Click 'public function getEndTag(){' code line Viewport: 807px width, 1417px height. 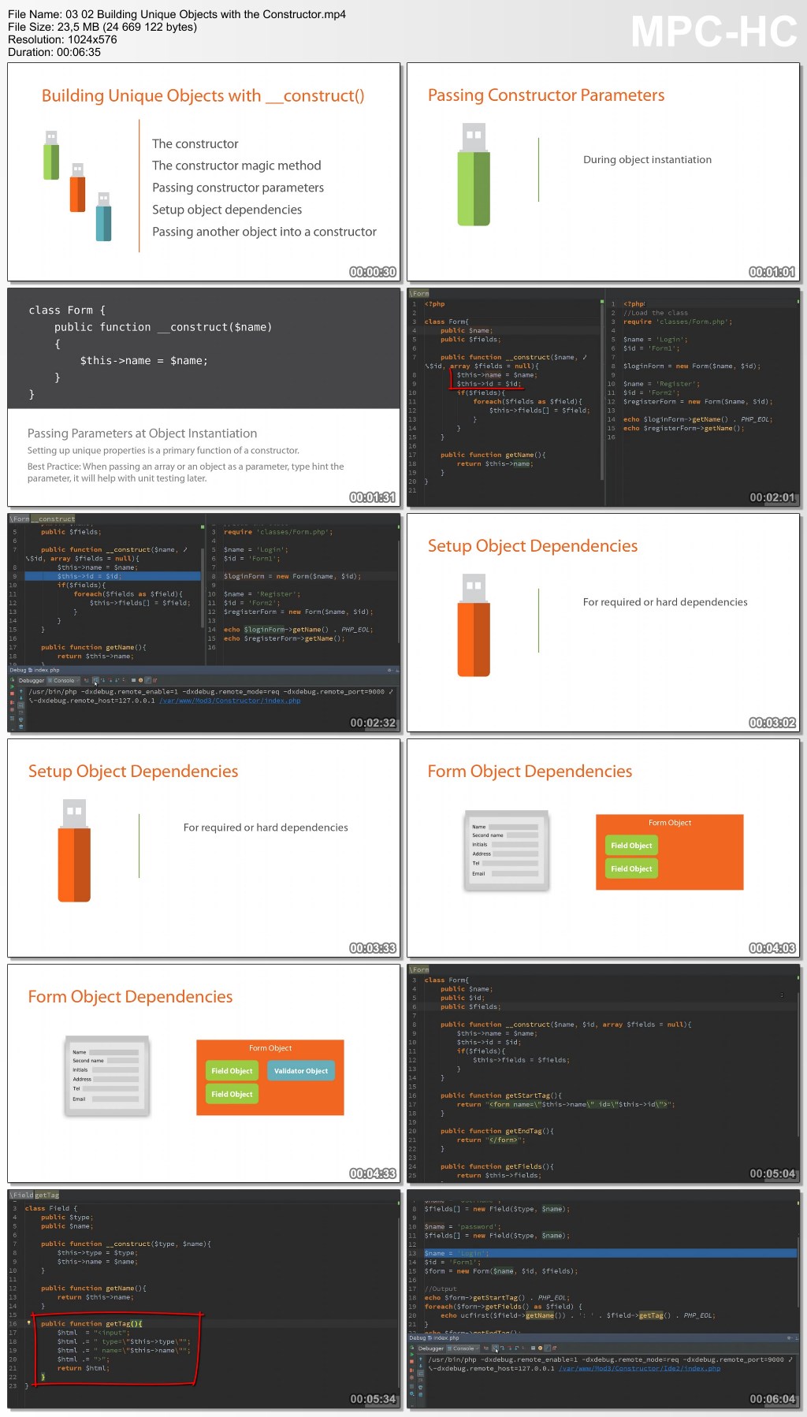497,1131
